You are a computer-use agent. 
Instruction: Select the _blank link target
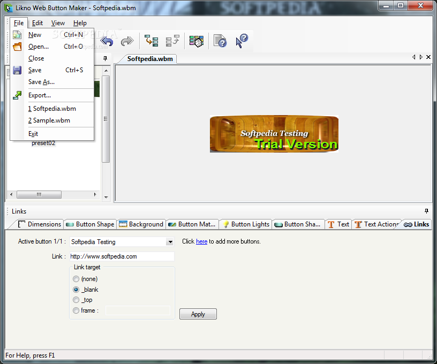click(x=76, y=290)
